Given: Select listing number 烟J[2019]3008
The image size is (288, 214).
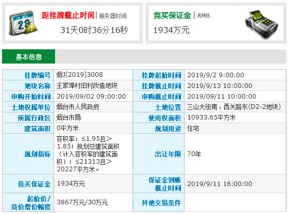Looking at the screenshot, I should tap(80, 75).
